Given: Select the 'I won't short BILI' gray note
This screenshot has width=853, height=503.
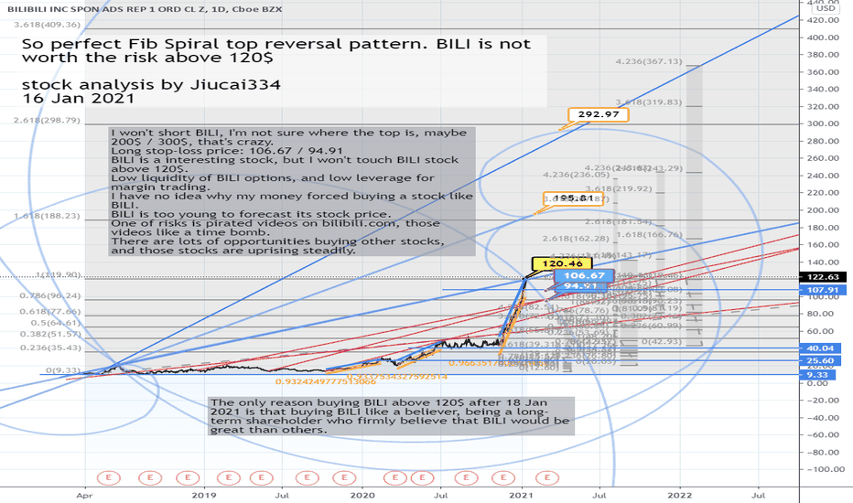Looking at the screenshot, I should 292,191.
